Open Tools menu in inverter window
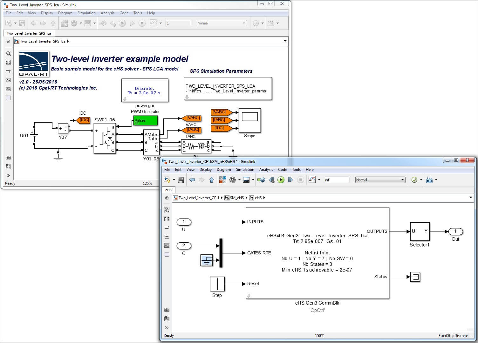Screen dimensions: 478x343 coord(138,13)
